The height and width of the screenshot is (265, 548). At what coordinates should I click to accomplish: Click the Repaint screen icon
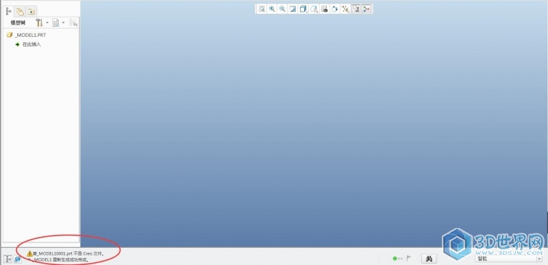(293, 9)
